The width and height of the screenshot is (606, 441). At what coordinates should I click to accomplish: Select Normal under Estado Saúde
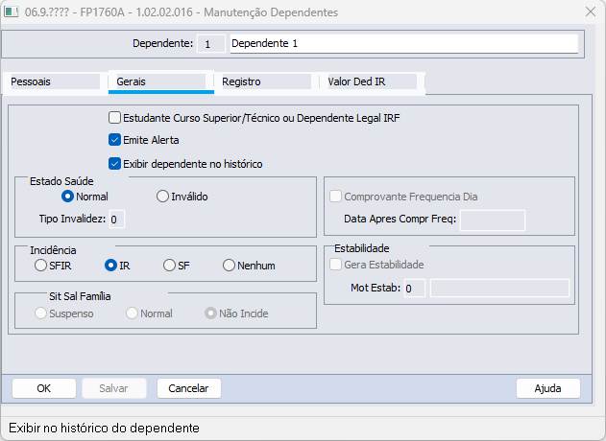[67, 197]
